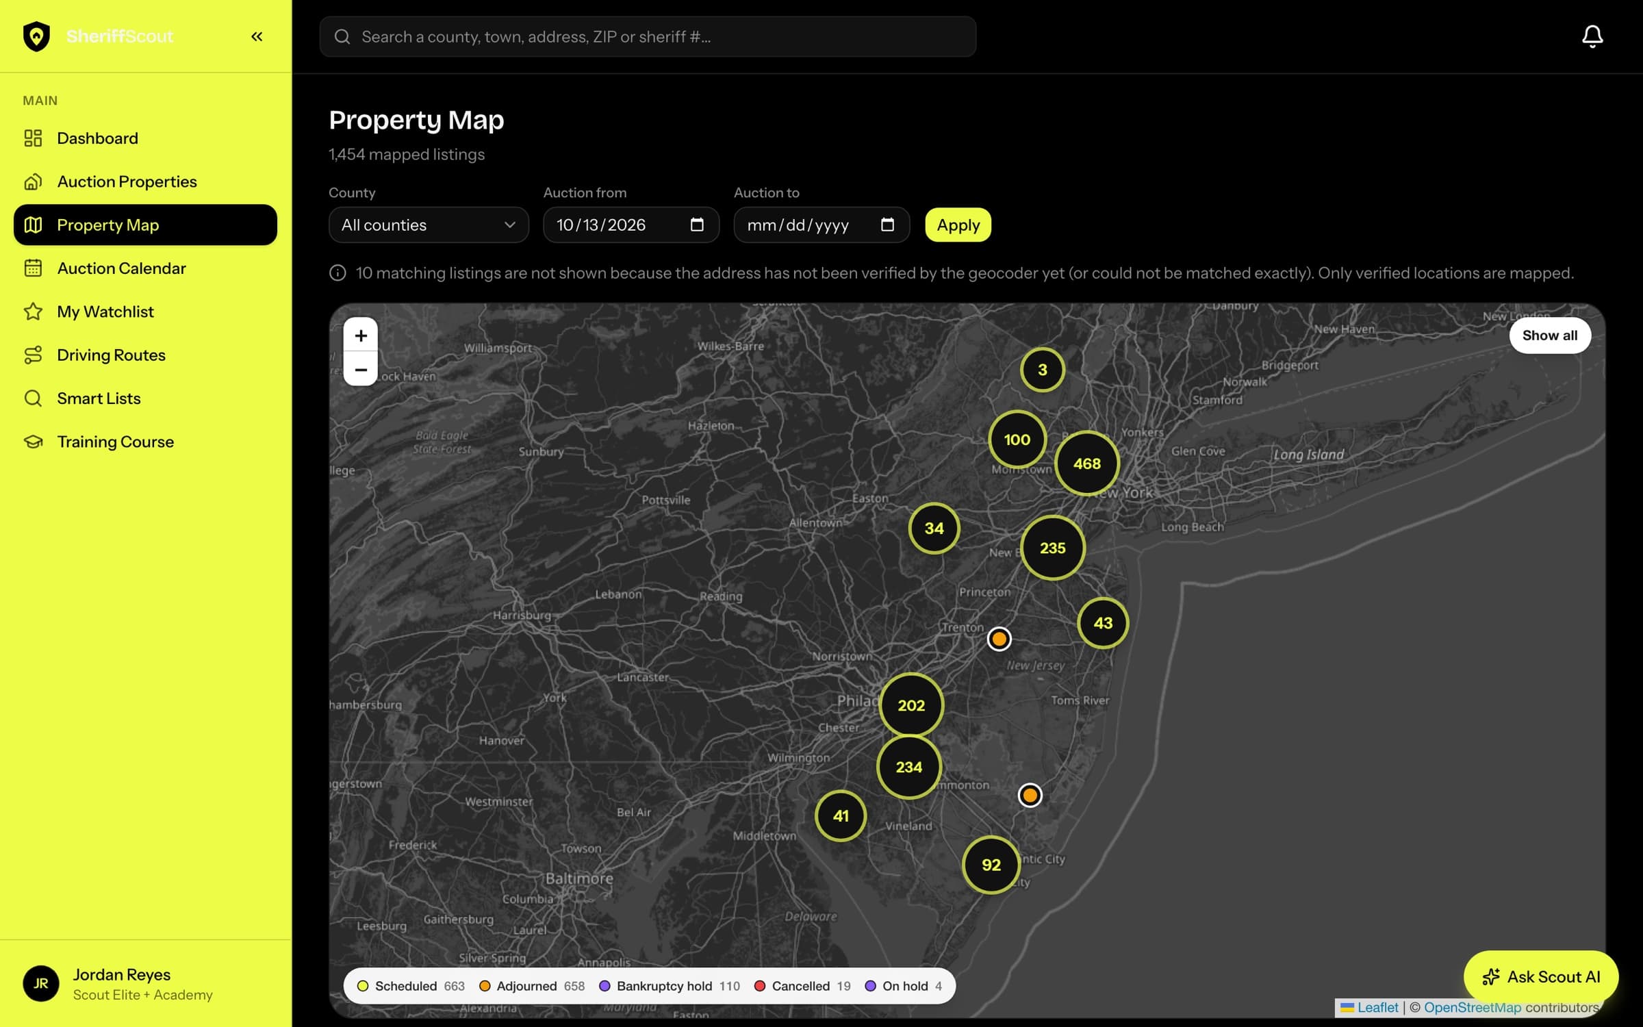Zoom in on the map
Viewport: 1643px width, 1027px height.
pos(361,335)
